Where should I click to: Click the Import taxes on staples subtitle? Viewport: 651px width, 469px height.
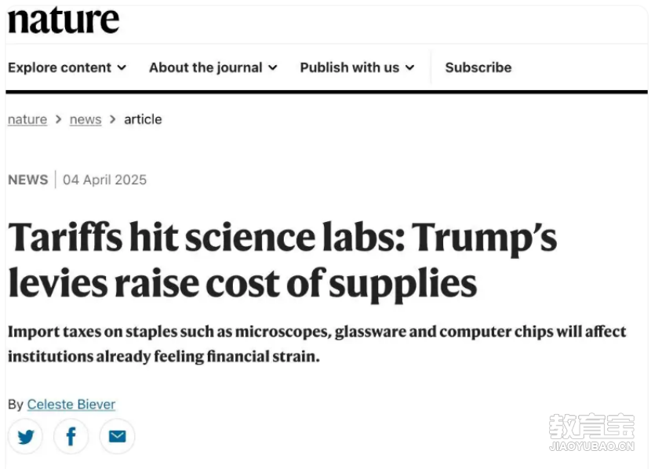317,344
